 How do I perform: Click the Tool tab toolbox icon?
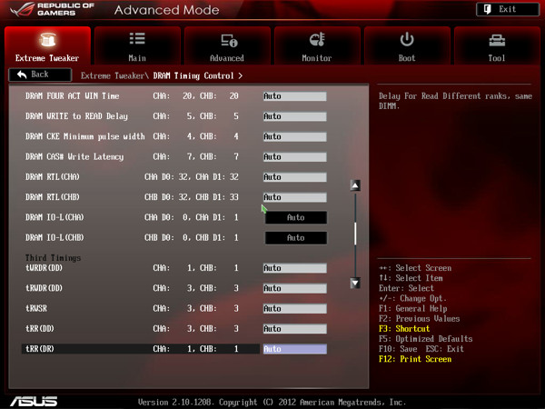point(497,40)
